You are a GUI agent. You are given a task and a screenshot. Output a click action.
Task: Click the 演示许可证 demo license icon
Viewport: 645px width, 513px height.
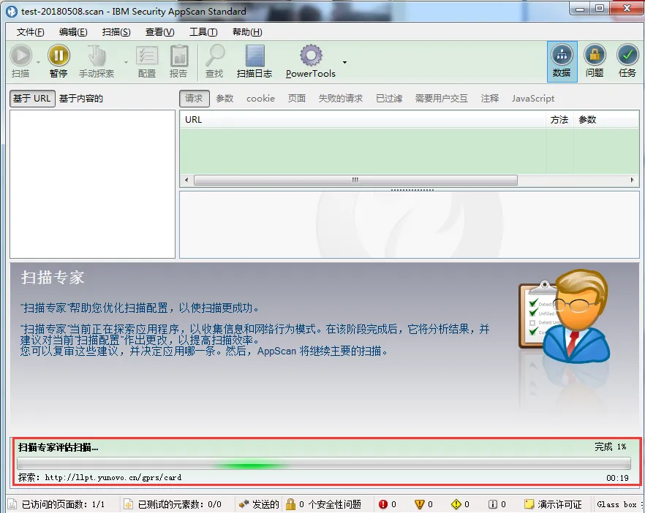(529, 504)
